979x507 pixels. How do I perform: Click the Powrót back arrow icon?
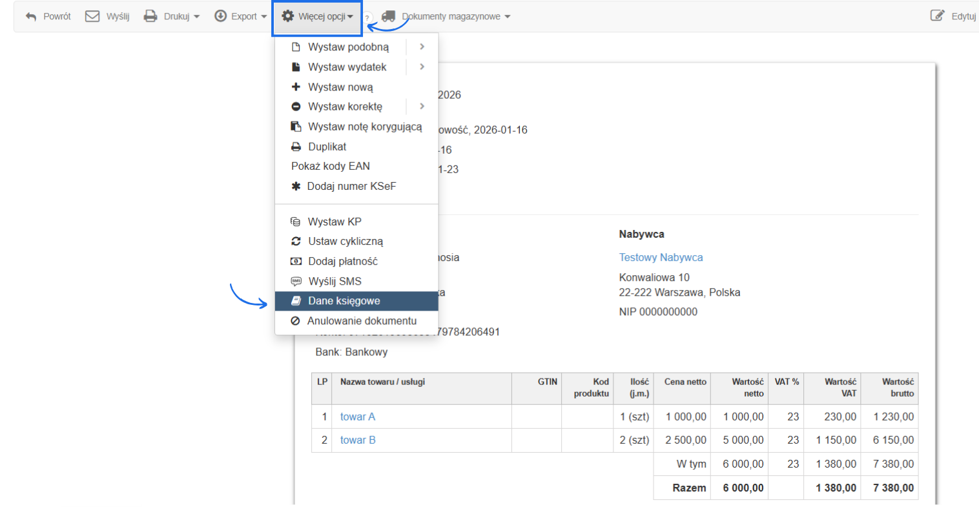[x=31, y=16]
